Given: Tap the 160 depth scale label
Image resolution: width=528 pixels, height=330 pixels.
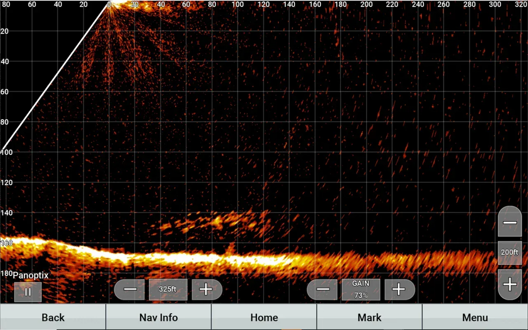Looking at the screenshot, I should point(8,244).
